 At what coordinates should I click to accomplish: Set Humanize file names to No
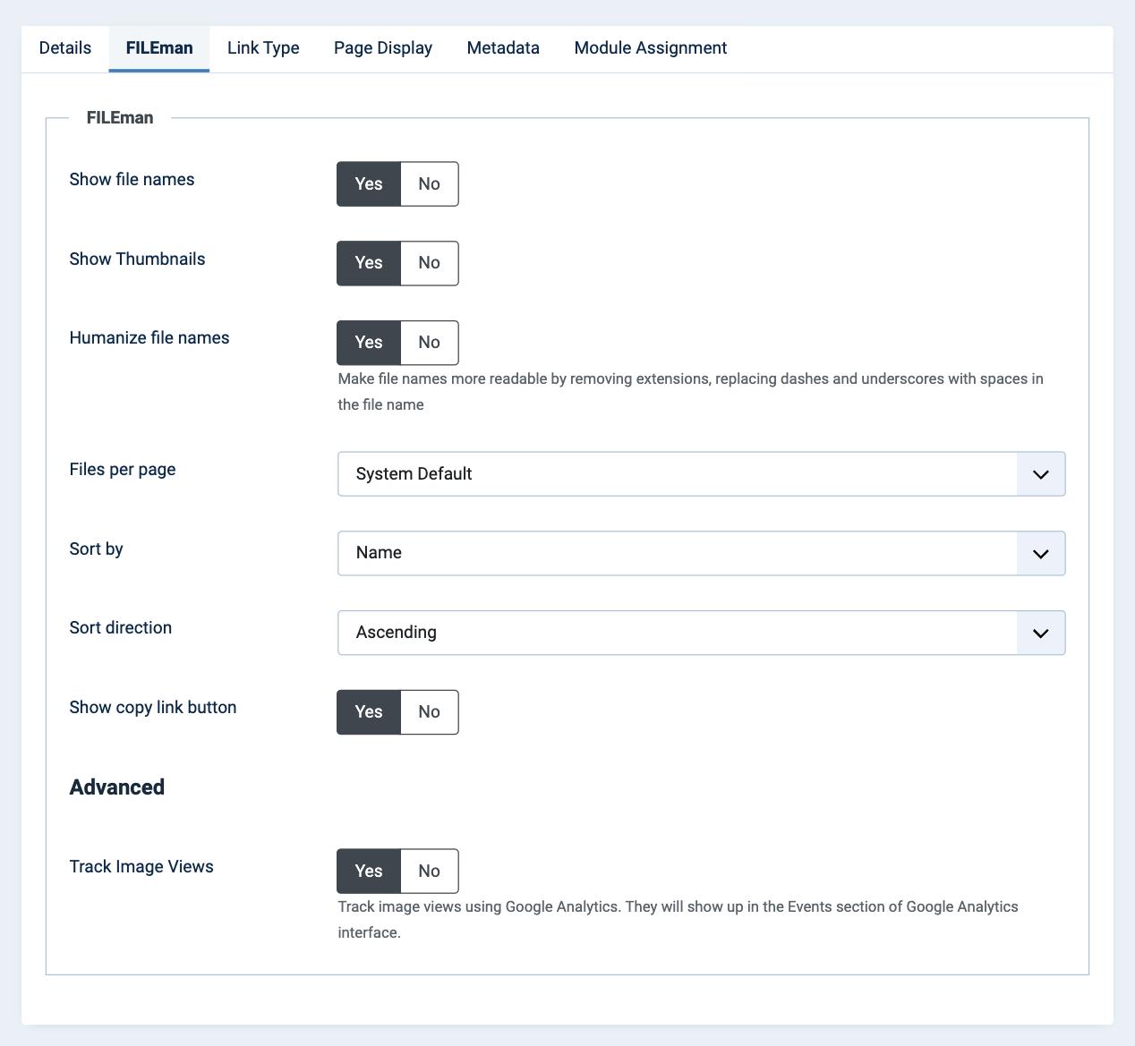(x=430, y=343)
